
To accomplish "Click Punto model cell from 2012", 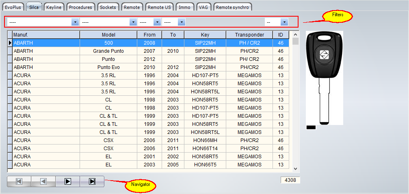I will [108, 59].
